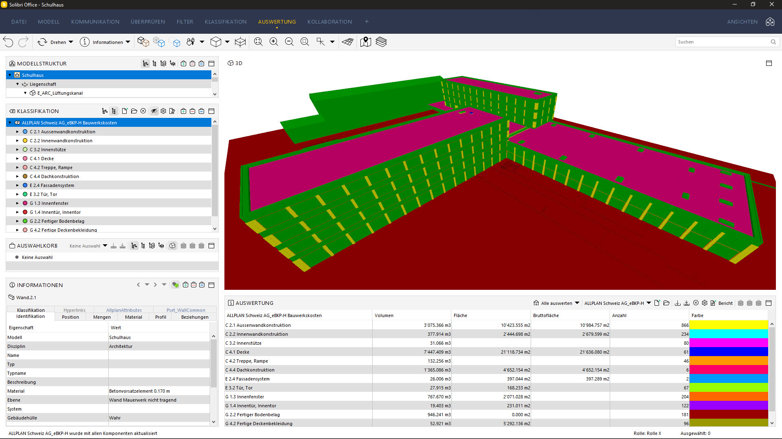Zoom out with the magnifier minus tool

coord(289,42)
